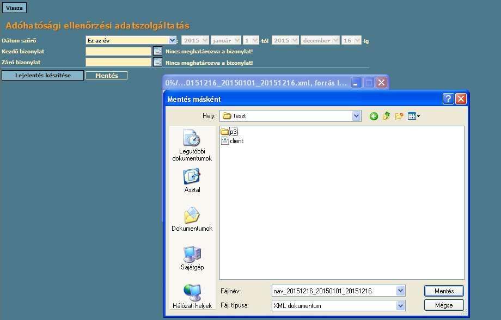This screenshot has width=501, height=320.
Task: Go up one folder level icon
Action: coord(386,116)
